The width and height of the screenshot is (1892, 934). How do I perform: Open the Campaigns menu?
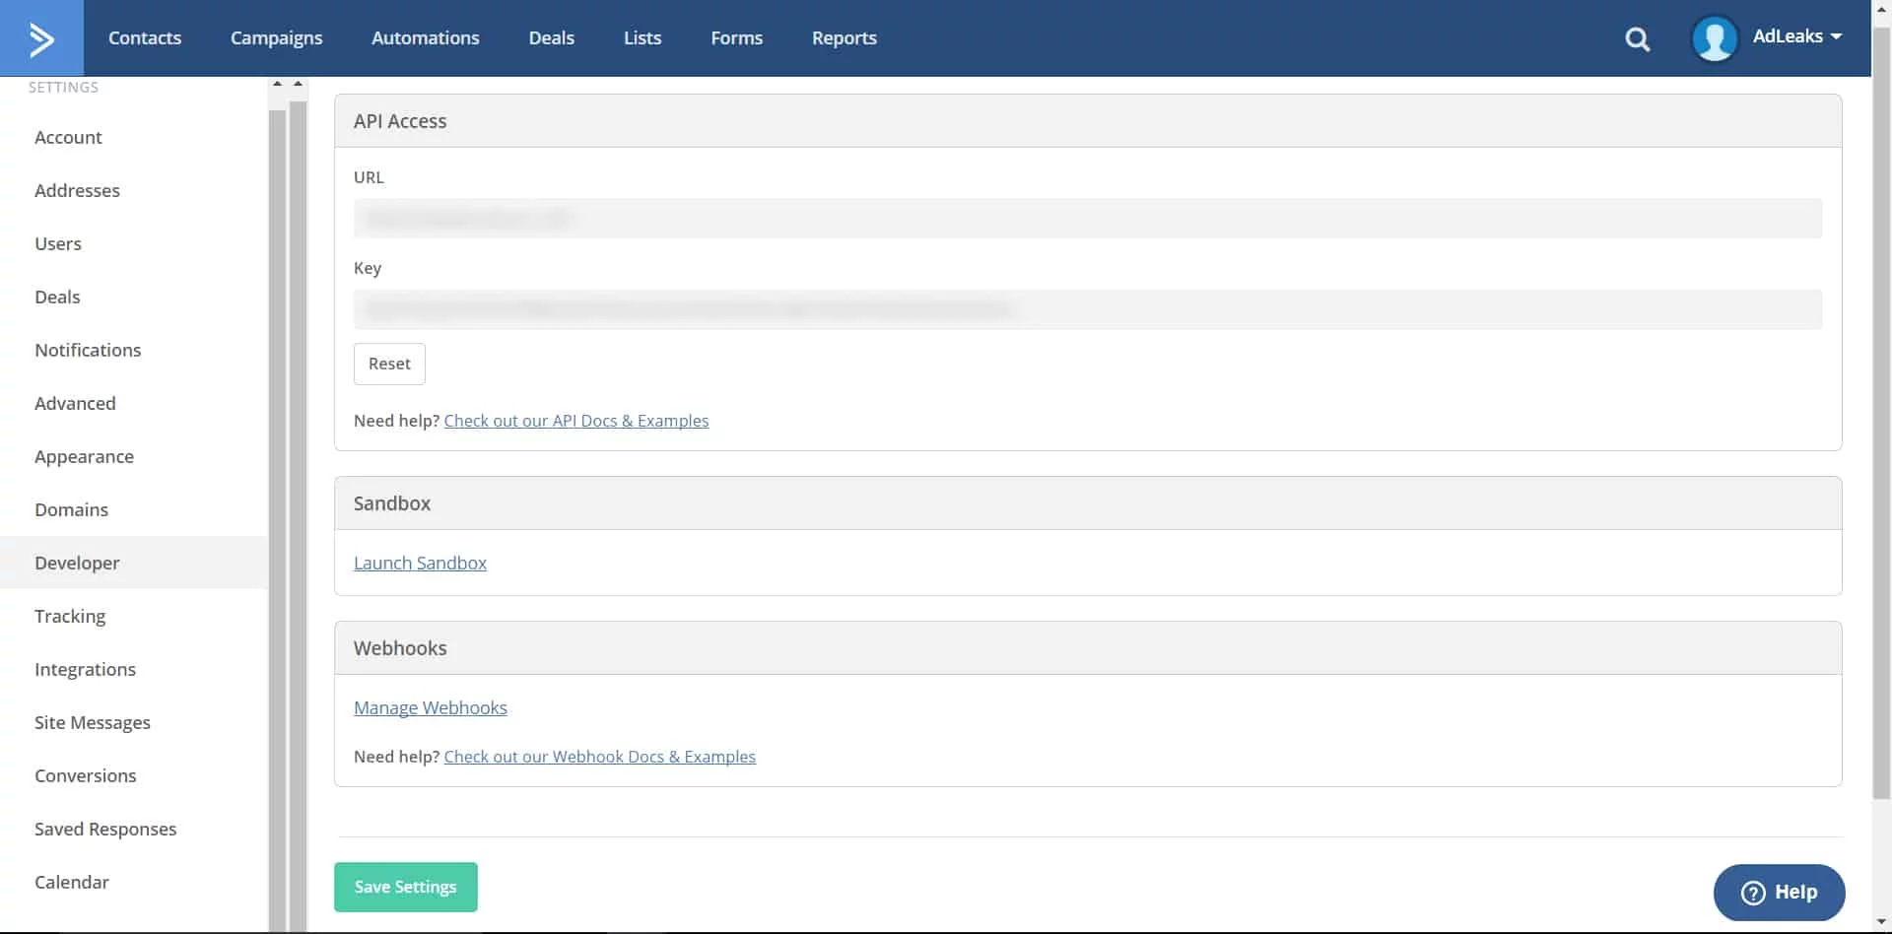[x=276, y=37]
